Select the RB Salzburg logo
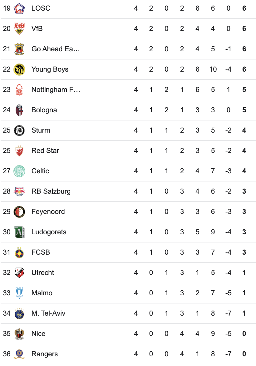Viewport: 256px width, 366px height. (19, 191)
